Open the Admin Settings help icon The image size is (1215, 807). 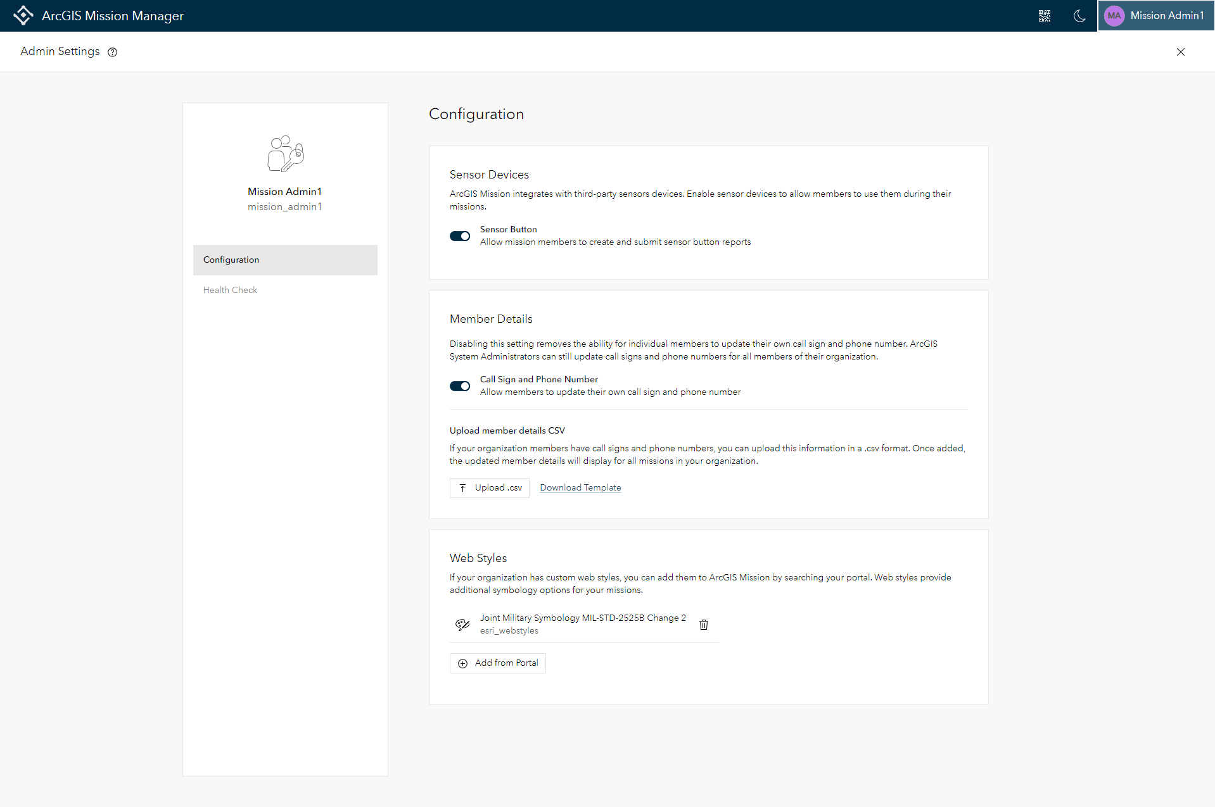pyautogui.click(x=112, y=52)
